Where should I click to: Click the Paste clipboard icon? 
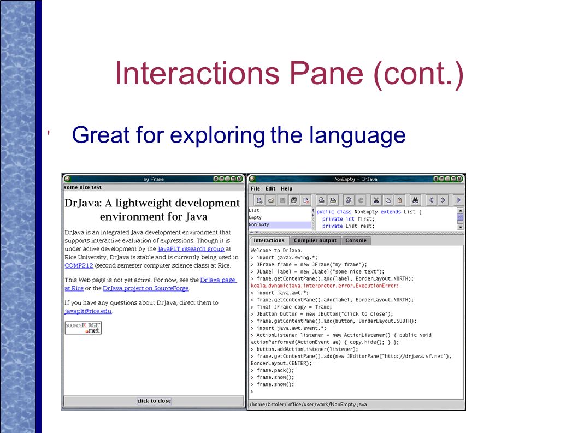(399, 200)
